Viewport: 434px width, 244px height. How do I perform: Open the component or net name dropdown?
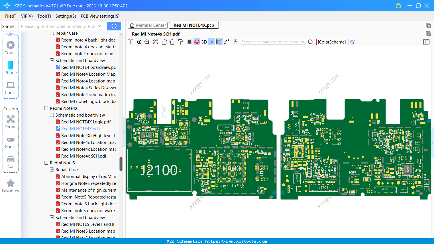tap(303, 42)
